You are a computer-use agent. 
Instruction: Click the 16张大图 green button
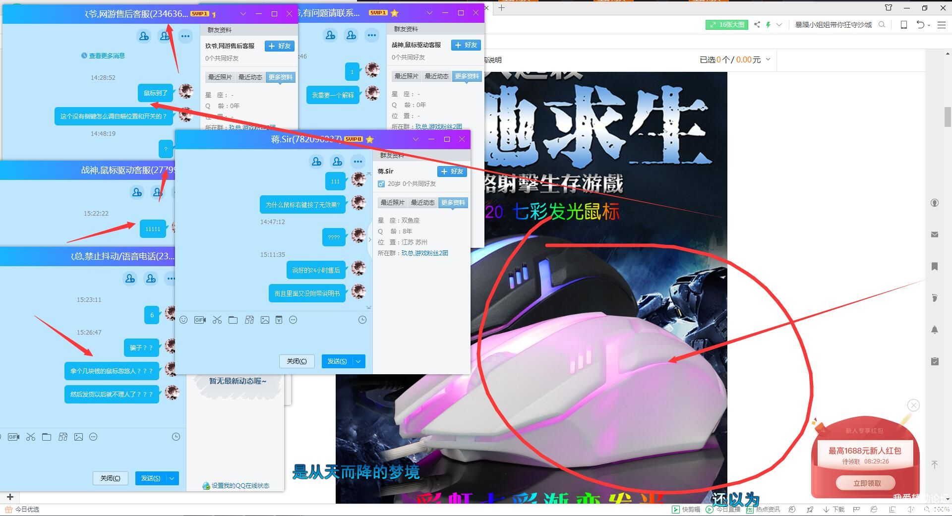(x=727, y=24)
